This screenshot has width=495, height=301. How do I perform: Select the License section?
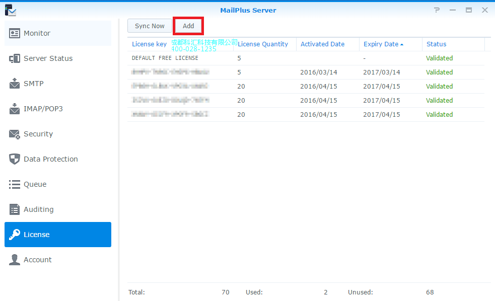pos(58,235)
